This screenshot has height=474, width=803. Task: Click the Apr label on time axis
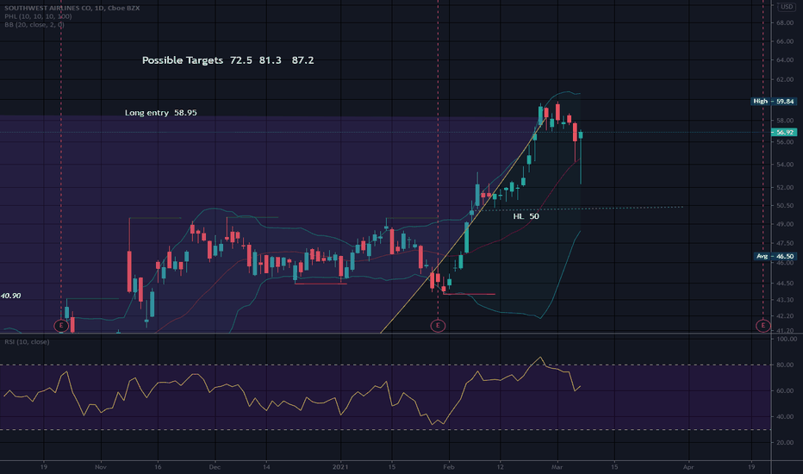click(x=688, y=467)
